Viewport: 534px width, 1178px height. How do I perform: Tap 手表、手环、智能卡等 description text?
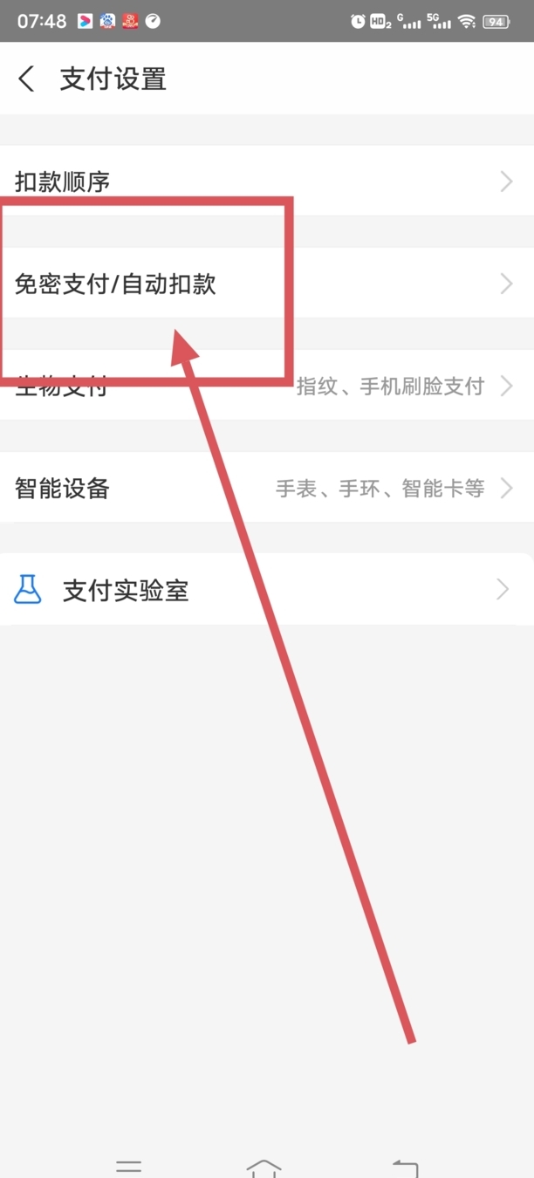(380, 489)
